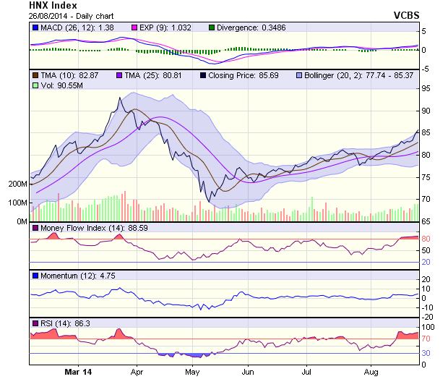Select the purple TMA (25) legend marker
The image size is (448, 387).
(119, 75)
